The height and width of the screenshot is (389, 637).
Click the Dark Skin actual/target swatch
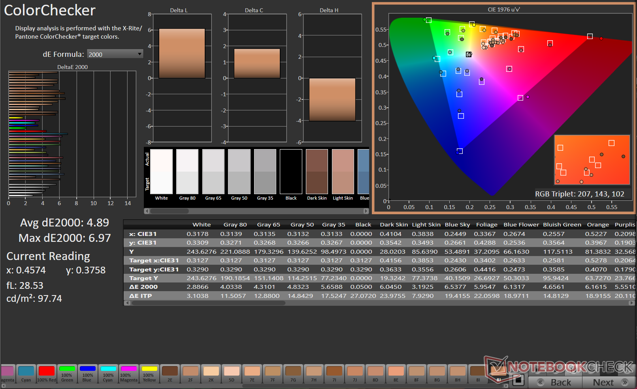317,172
